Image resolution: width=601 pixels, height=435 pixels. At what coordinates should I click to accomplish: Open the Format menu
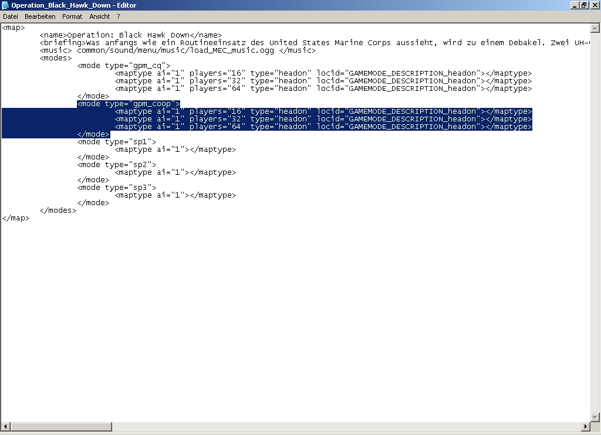[x=72, y=17]
